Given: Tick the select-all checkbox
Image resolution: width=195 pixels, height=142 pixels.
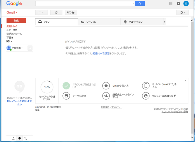Looking at the screenshot, I should point(40,13).
